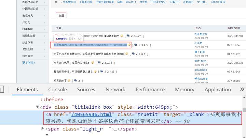The width and height of the screenshot is (246, 138).
Task: Open thread 都说郑爽会凉，可还记得薛之谦？
Action: pos(73,72)
